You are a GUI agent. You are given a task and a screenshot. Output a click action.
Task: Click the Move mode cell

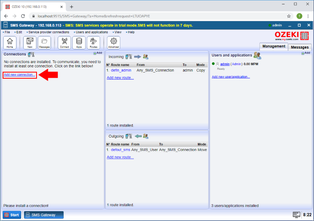point(202,150)
